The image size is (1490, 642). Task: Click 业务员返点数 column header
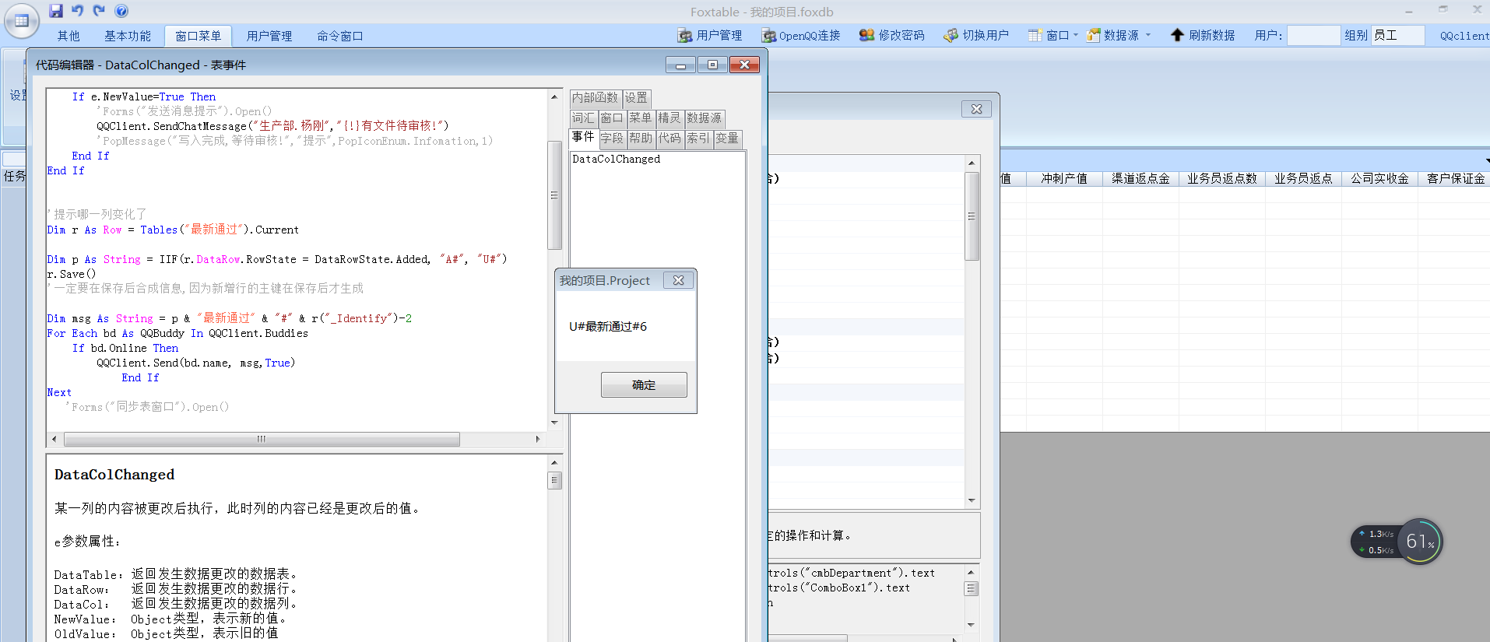[1222, 178]
